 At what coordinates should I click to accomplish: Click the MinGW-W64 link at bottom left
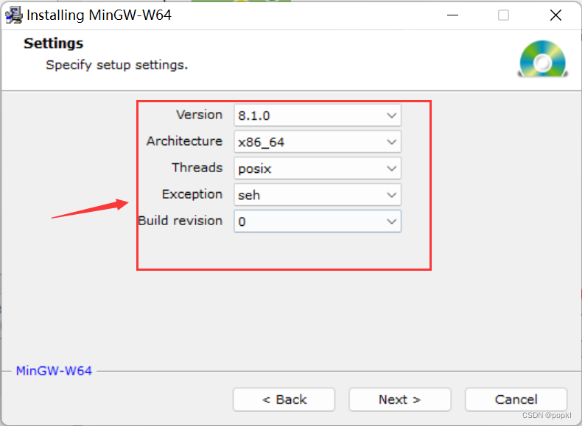click(x=54, y=371)
